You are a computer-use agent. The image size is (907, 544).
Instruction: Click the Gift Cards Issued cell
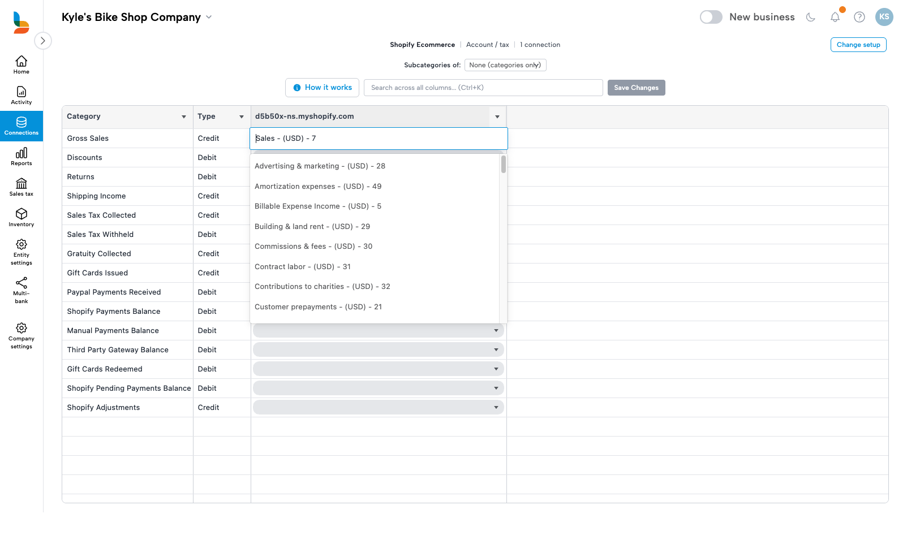(x=127, y=273)
